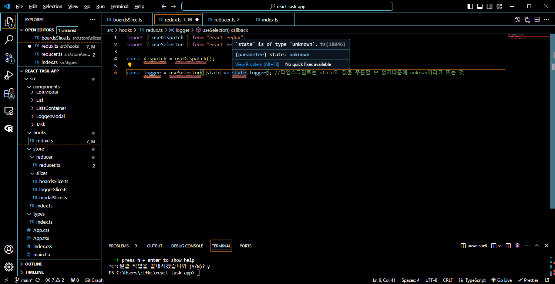
Task: Open the Source Control view icon
Action: [x=9, y=57]
